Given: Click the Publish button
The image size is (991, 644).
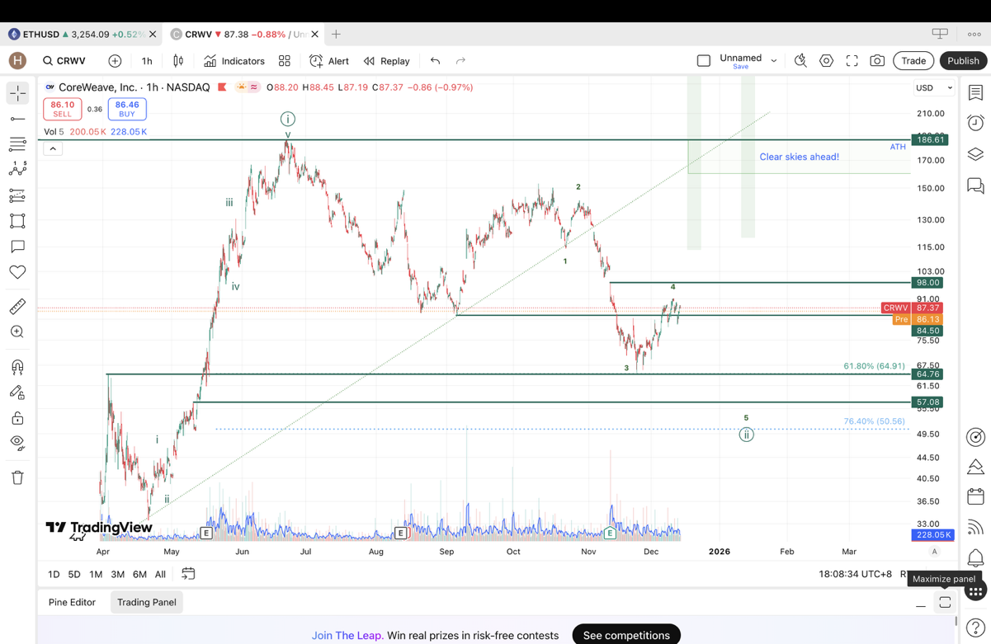Looking at the screenshot, I should click(963, 61).
